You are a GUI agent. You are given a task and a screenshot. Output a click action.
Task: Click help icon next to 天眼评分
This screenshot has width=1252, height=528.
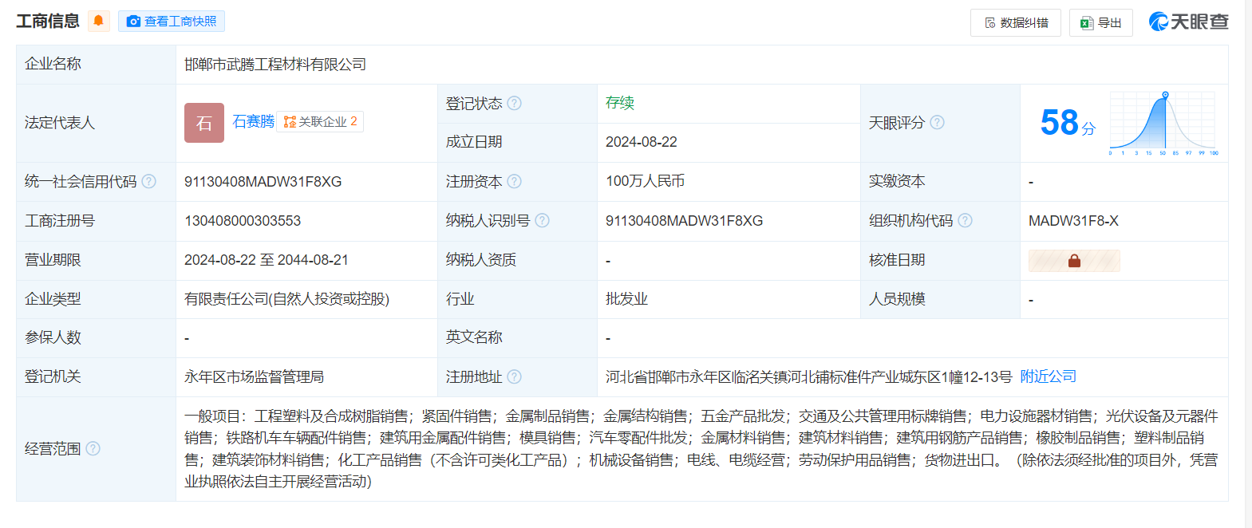pyautogui.click(x=938, y=122)
